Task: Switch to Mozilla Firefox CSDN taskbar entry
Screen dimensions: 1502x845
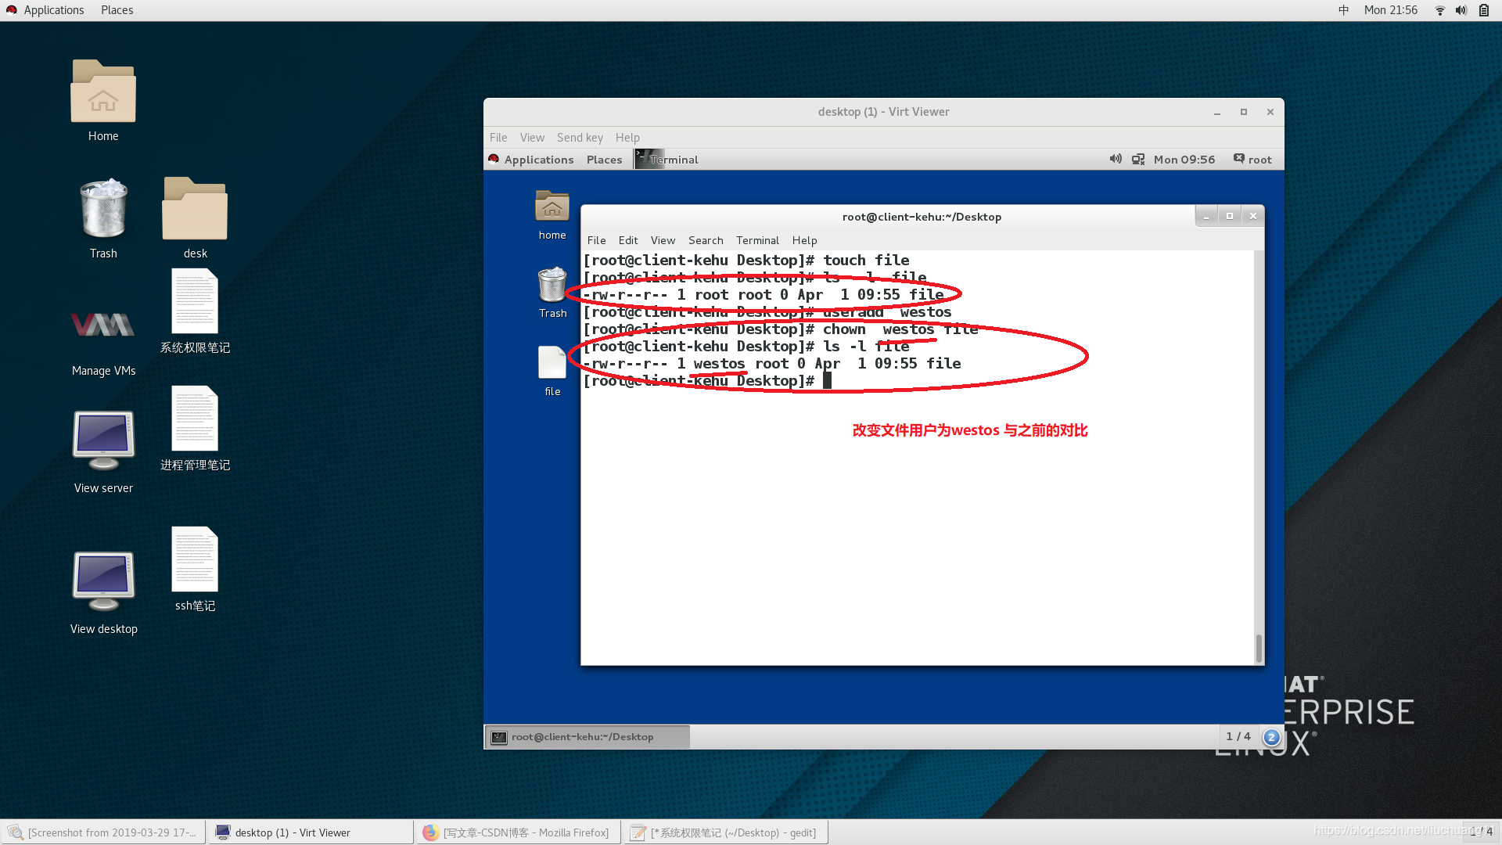Action: 519,832
